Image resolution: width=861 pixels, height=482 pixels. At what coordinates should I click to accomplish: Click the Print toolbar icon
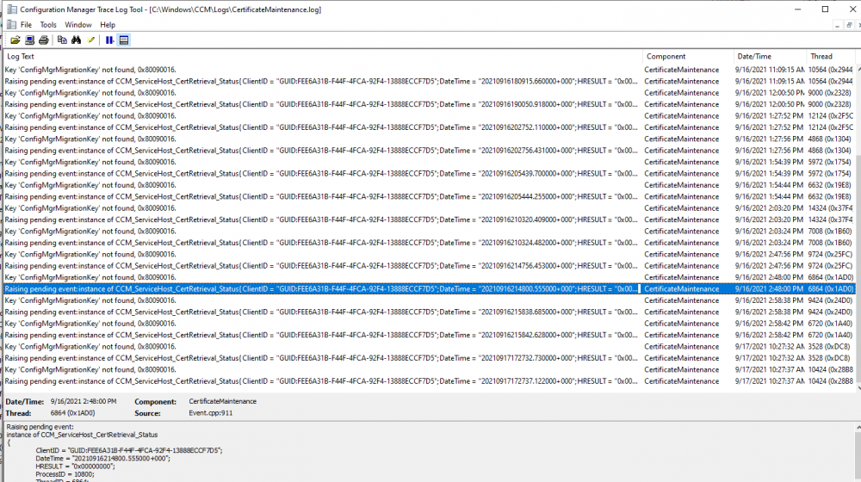coord(44,40)
